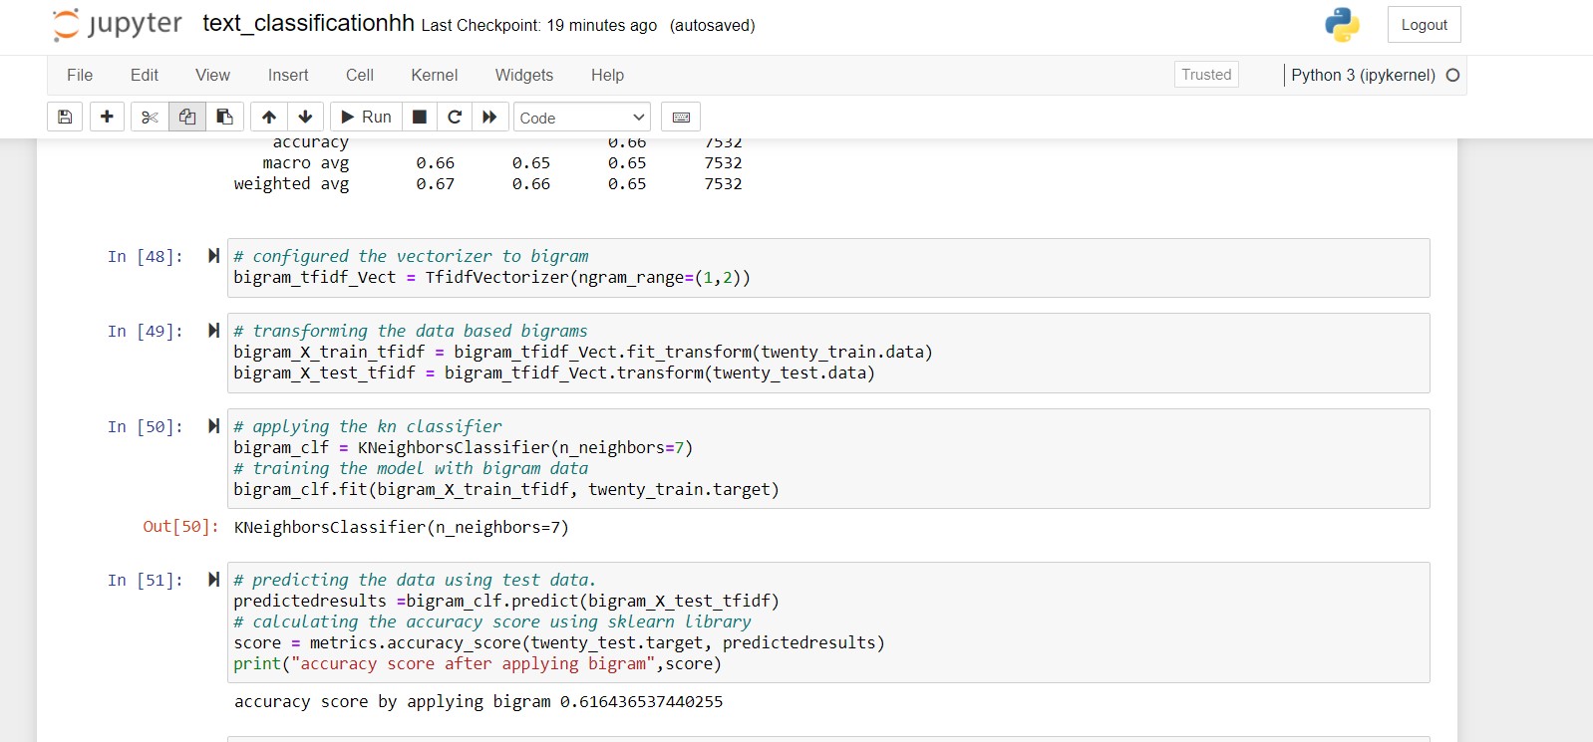
Task: Click the Trusted notebook indicator
Action: tap(1206, 75)
